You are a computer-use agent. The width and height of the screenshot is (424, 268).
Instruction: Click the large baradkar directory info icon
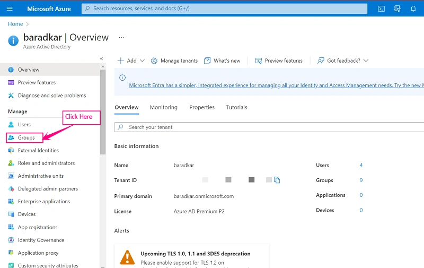coord(13,41)
